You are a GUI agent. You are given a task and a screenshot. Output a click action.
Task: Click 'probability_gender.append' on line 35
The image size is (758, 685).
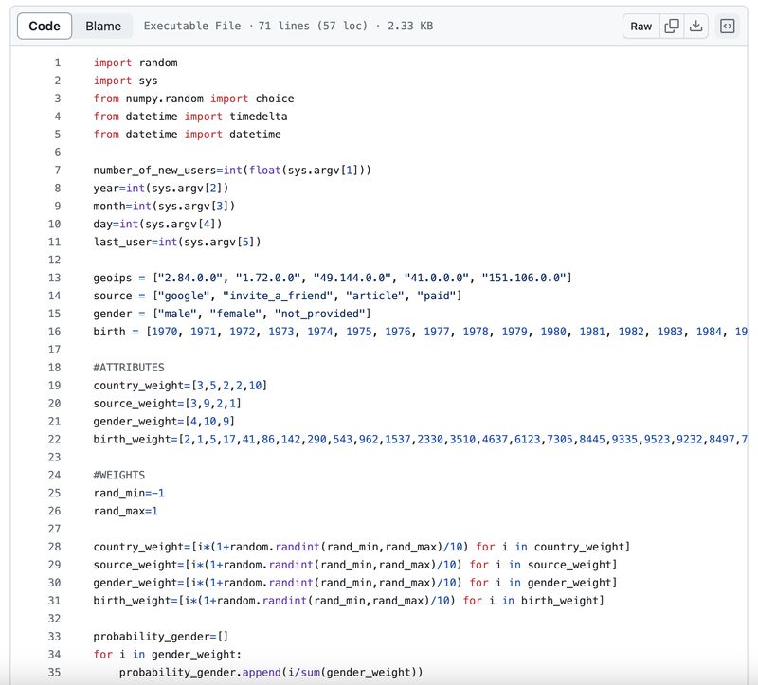click(x=200, y=673)
